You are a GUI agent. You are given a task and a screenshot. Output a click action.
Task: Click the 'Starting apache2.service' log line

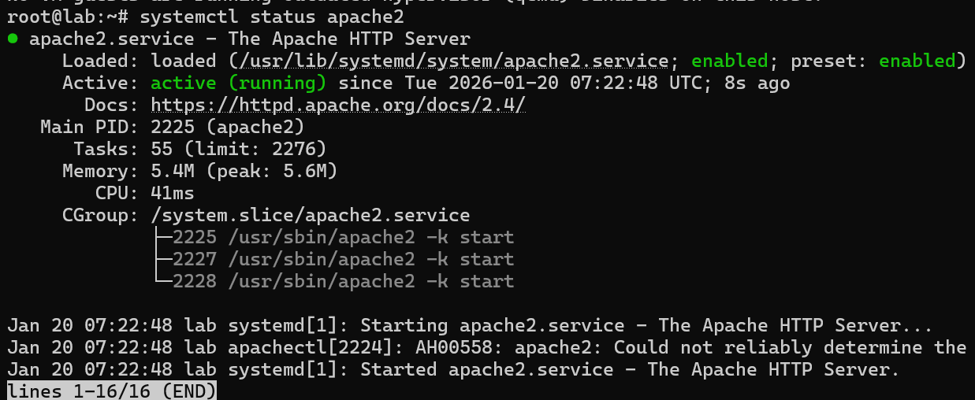[x=470, y=325]
